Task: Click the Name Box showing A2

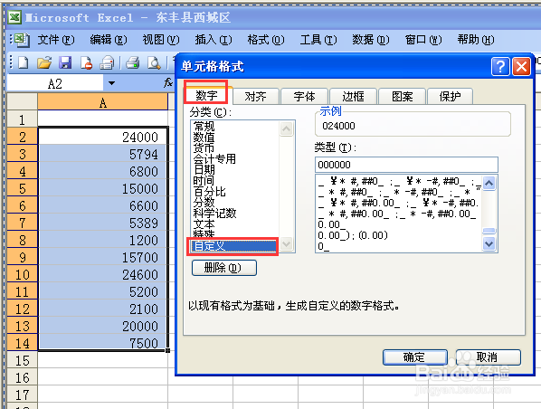Action: [x=55, y=83]
